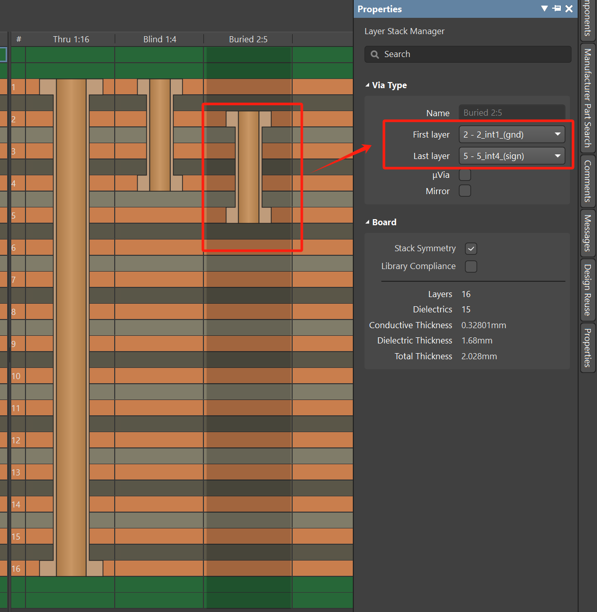597x612 pixels.
Task: Enable the µVia checkbox
Action: click(x=465, y=175)
